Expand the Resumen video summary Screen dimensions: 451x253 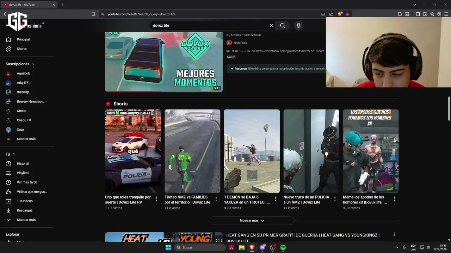(276, 69)
